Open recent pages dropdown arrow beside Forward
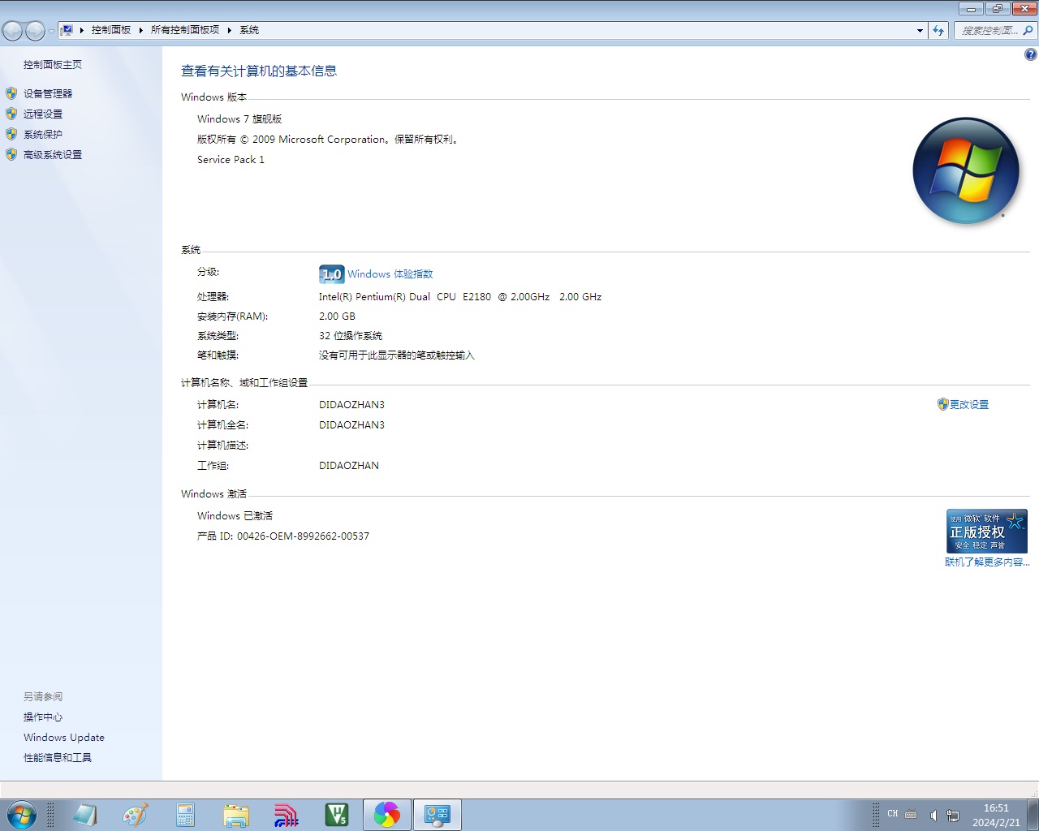 (x=51, y=31)
